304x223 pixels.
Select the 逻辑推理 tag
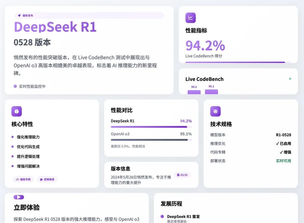tap(47, 179)
